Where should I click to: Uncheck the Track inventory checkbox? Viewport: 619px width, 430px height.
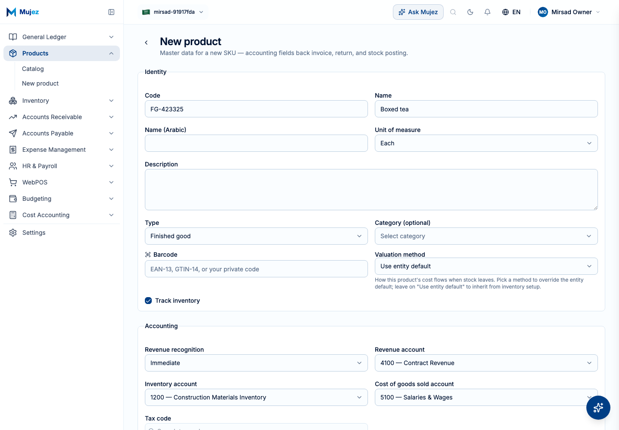[x=148, y=301]
